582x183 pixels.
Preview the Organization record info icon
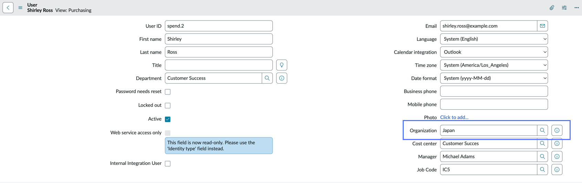pos(557,130)
